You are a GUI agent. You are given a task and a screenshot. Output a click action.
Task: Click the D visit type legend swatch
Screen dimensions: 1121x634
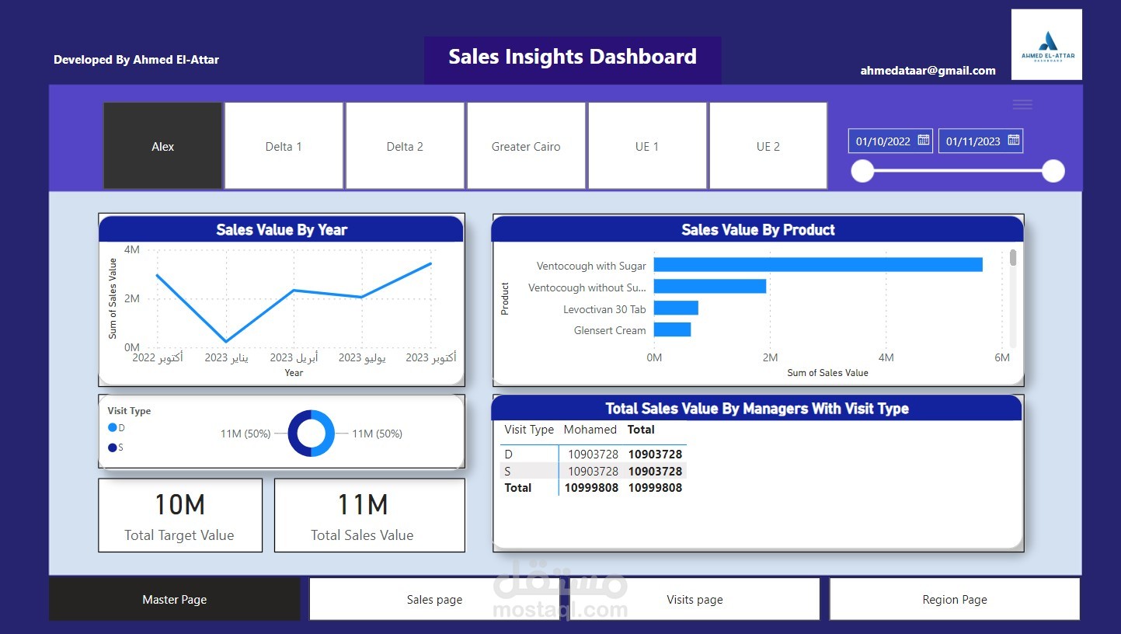(113, 428)
